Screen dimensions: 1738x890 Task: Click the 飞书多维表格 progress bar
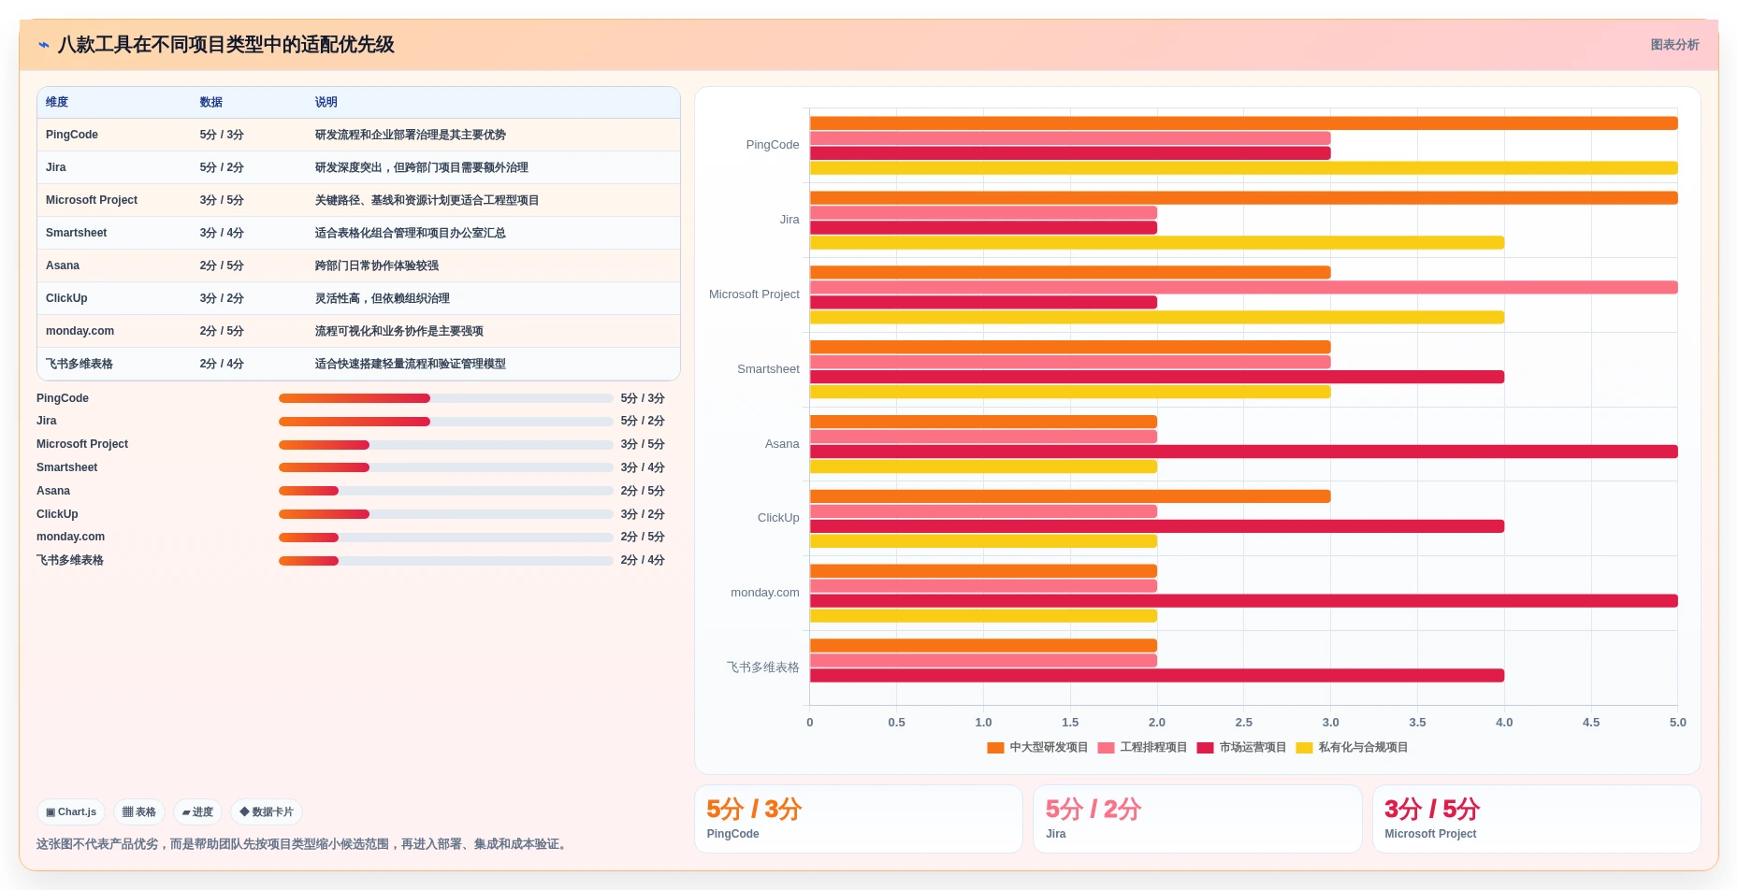[446, 561]
